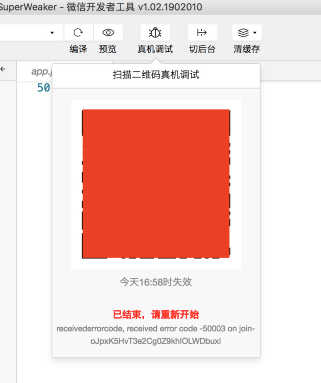
Task: Open the compile mode dropdown arrow
Action: [52, 33]
